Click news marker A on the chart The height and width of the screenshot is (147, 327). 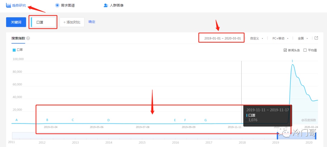click(16, 120)
